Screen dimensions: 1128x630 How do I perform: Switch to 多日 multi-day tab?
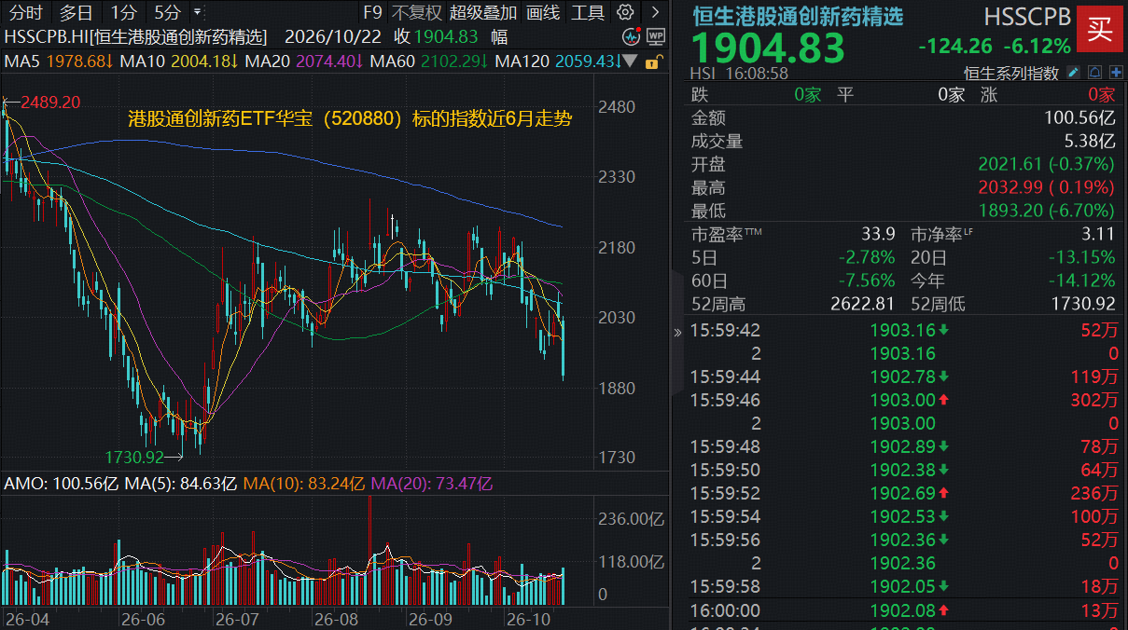(x=77, y=12)
